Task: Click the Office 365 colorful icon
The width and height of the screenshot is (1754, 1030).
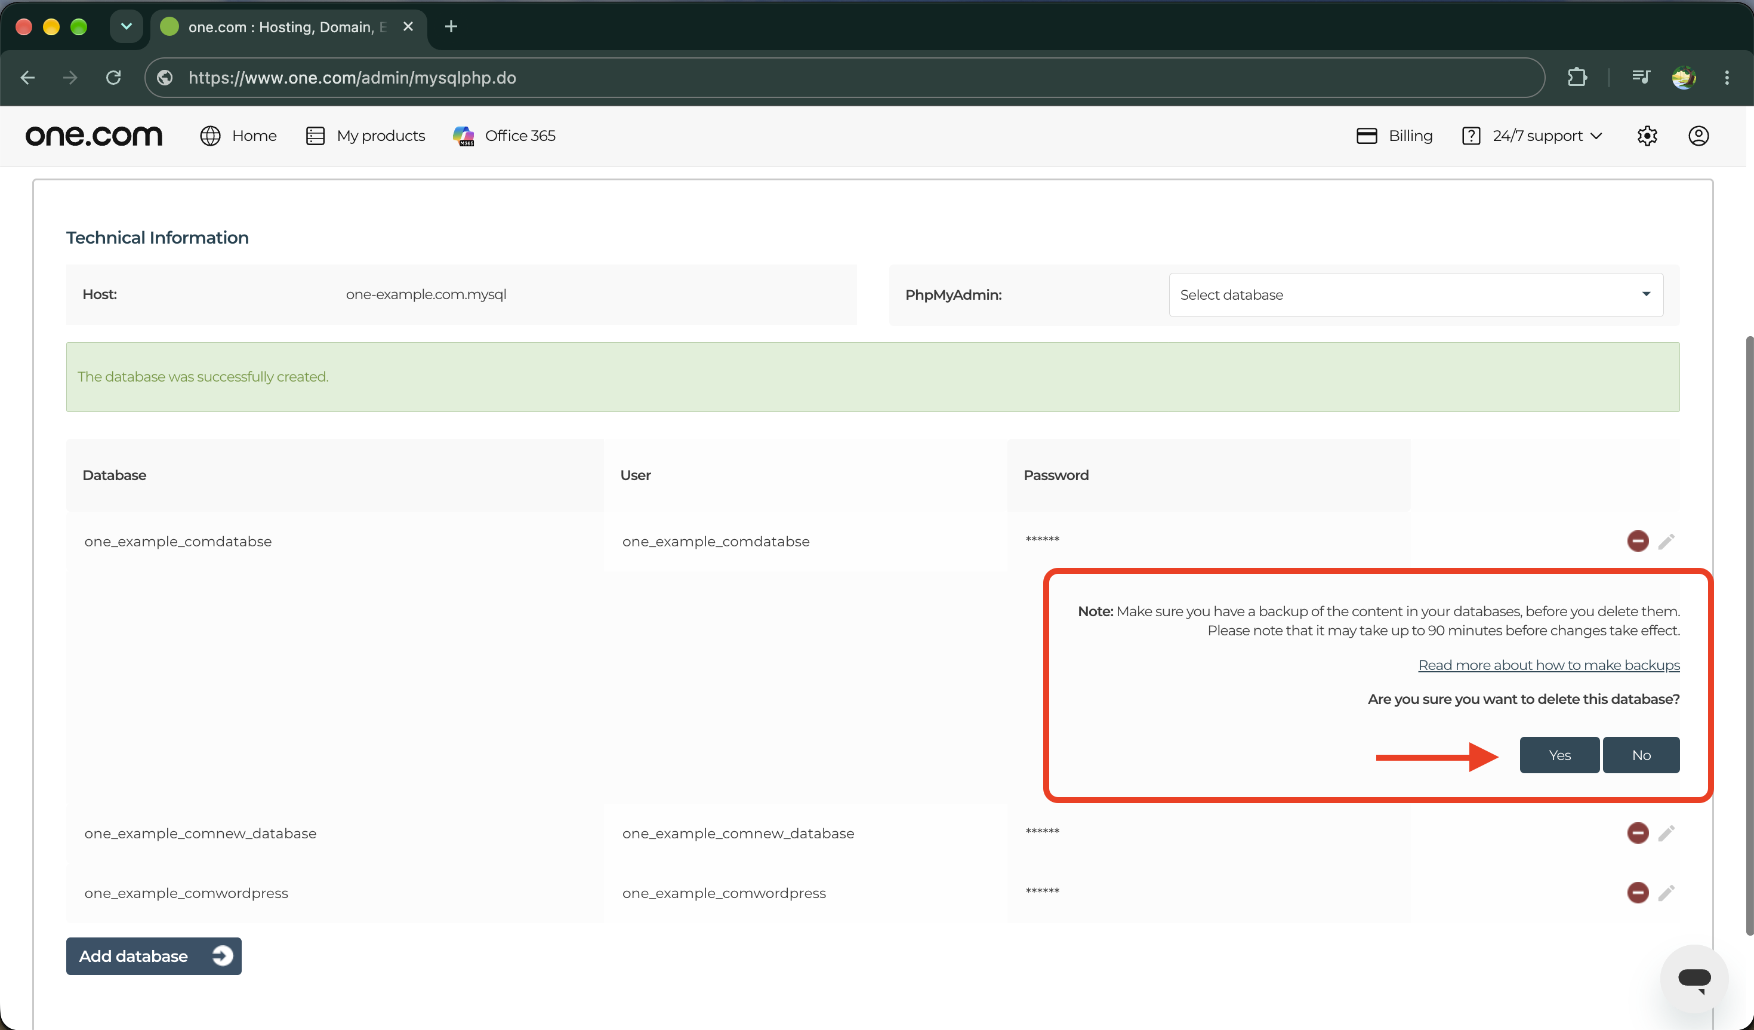Action: click(x=464, y=136)
